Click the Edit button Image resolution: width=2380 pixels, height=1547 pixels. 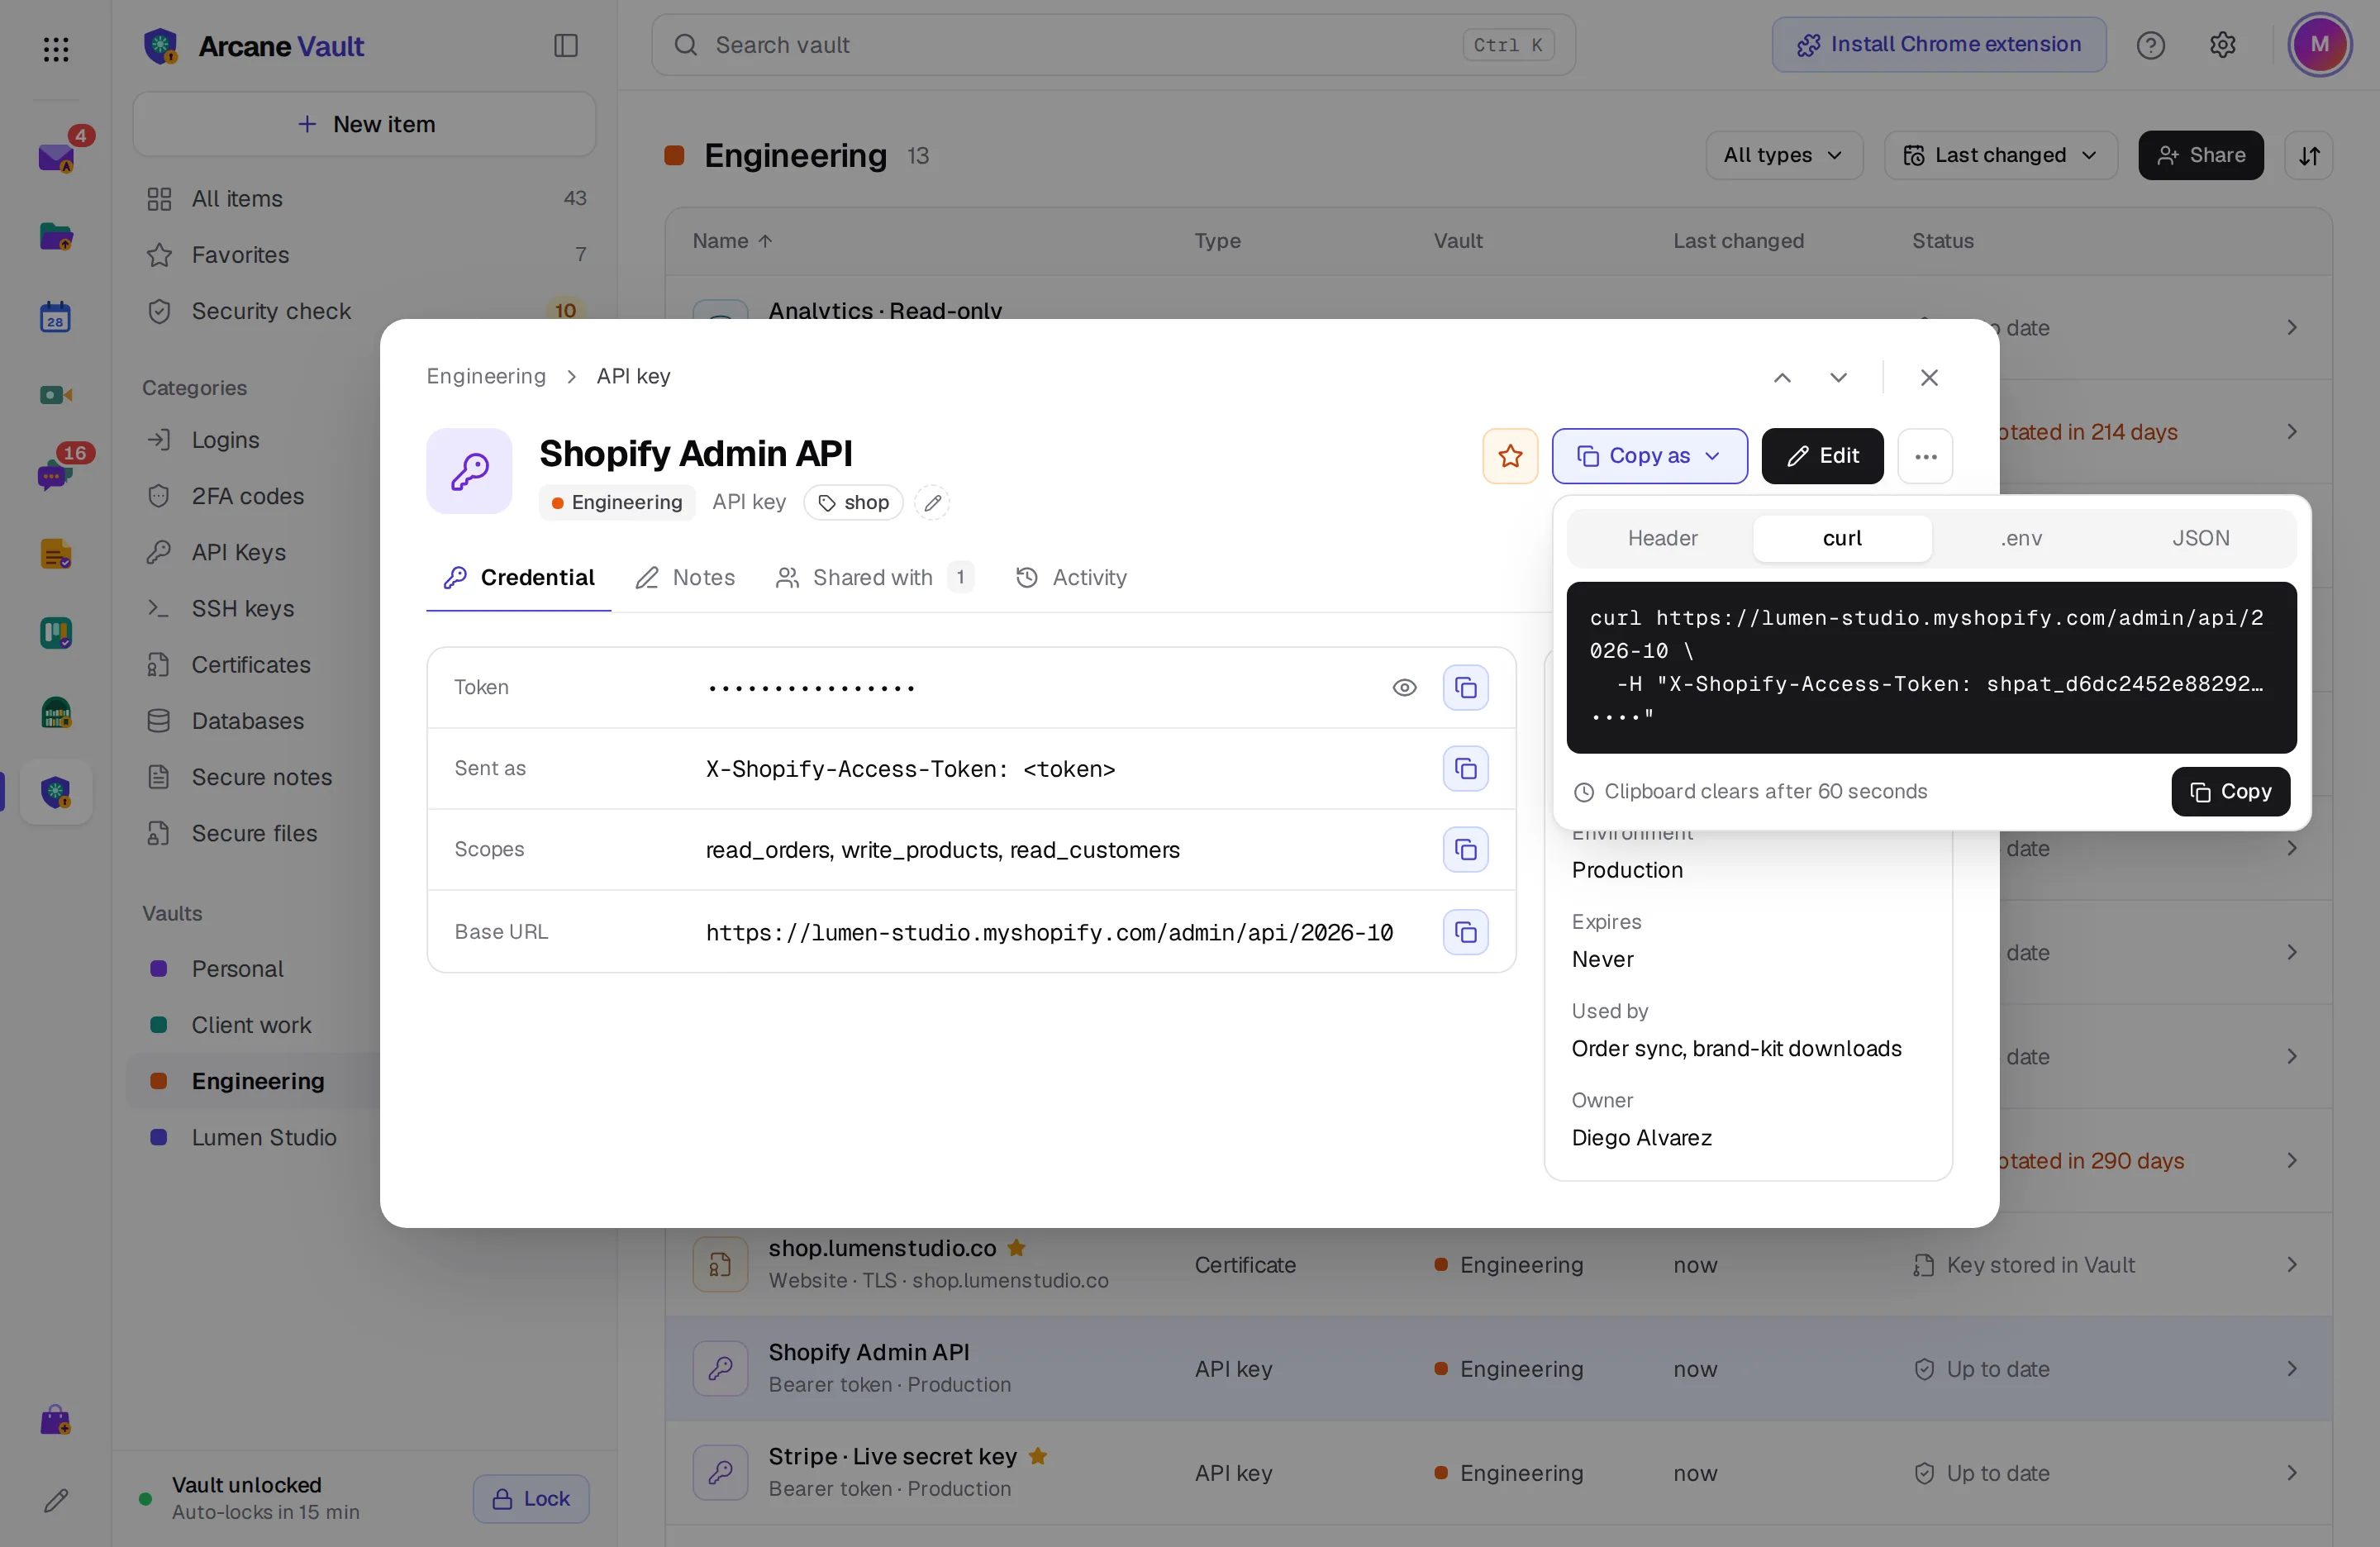coord(1822,456)
